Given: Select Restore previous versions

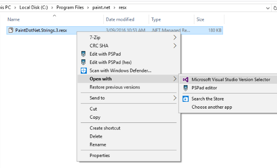Looking at the screenshot, I should [129, 87].
